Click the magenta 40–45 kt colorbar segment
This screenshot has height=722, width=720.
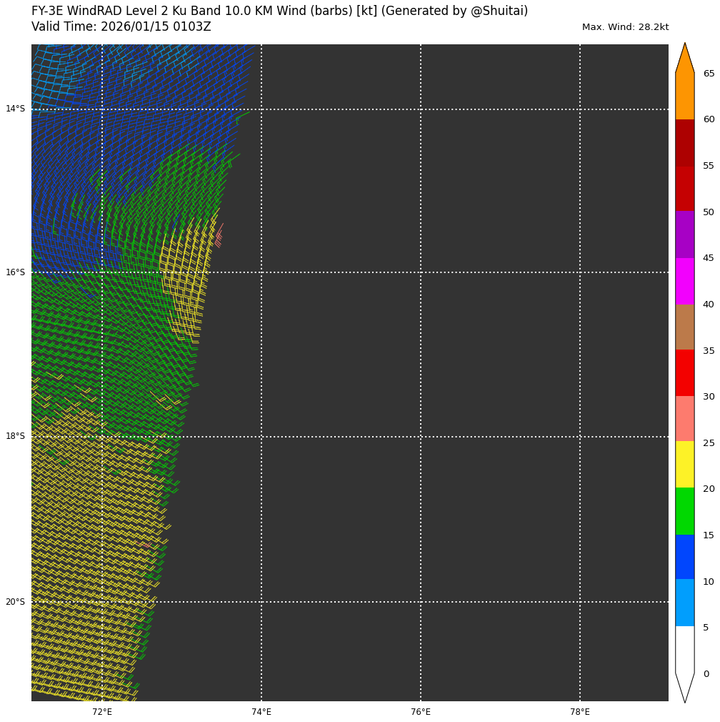pos(684,281)
